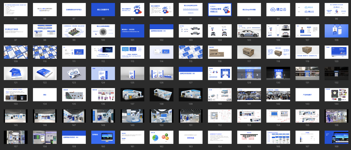Select slide thumbnail 123
Screen dimensions: 351x150
coord(74,73)
